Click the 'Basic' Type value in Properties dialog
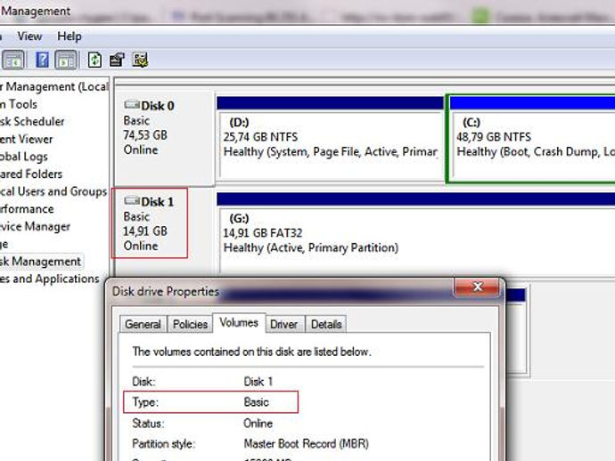This screenshot has height=461, width=615. [256, 402]
